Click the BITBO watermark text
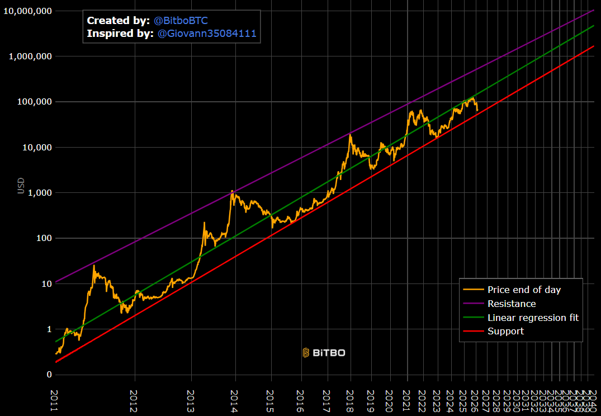 (x=329, y=353)
